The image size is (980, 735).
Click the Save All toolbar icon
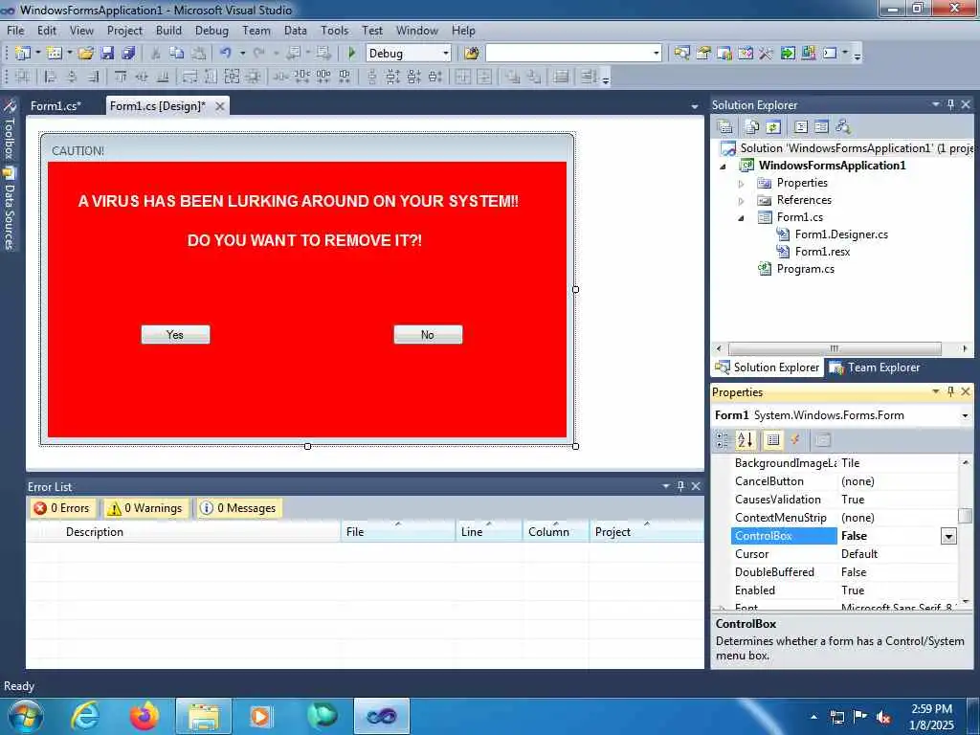pos(129,54)
